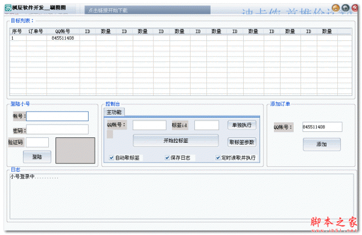
Task: Maximize the window with the dark round button
Action: click(x=345, y=8)
